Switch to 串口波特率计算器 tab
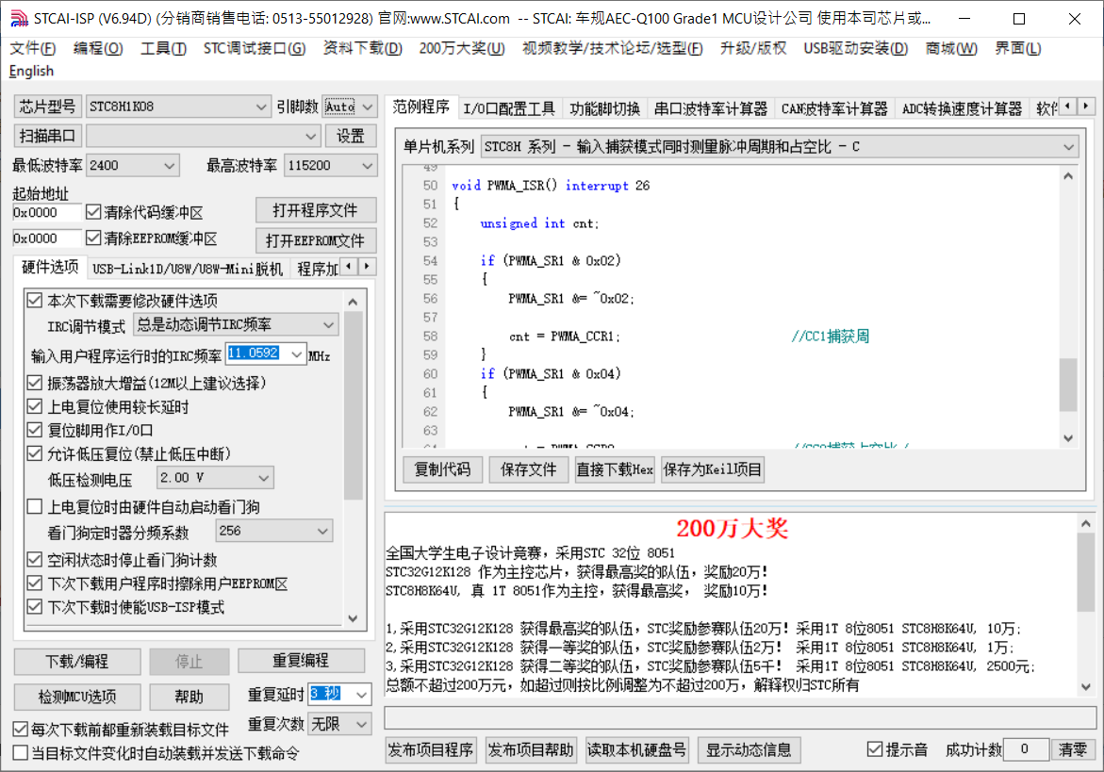1104x772 pixels. (x=711, y=108)
